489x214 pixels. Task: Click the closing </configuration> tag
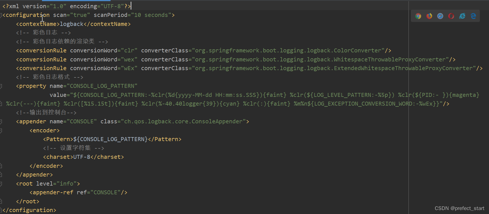tap(29, 210)
